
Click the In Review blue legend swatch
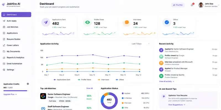point(123,98)
